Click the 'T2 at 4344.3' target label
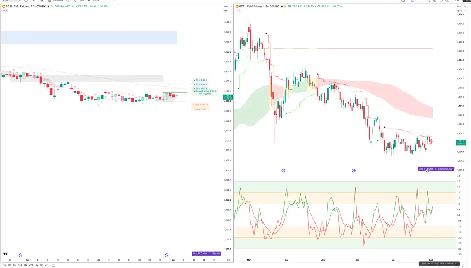Screen dimensions: 471x268 (x=200, y=84)
